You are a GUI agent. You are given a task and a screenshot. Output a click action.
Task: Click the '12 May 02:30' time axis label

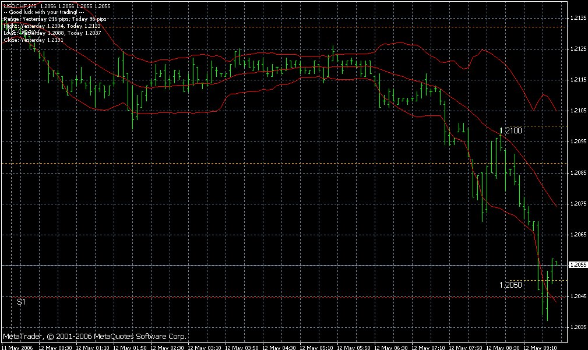pos(167,347)
